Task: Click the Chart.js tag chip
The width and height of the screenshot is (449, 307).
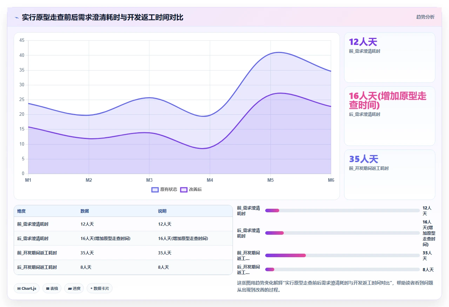Action: coord(27,288)
